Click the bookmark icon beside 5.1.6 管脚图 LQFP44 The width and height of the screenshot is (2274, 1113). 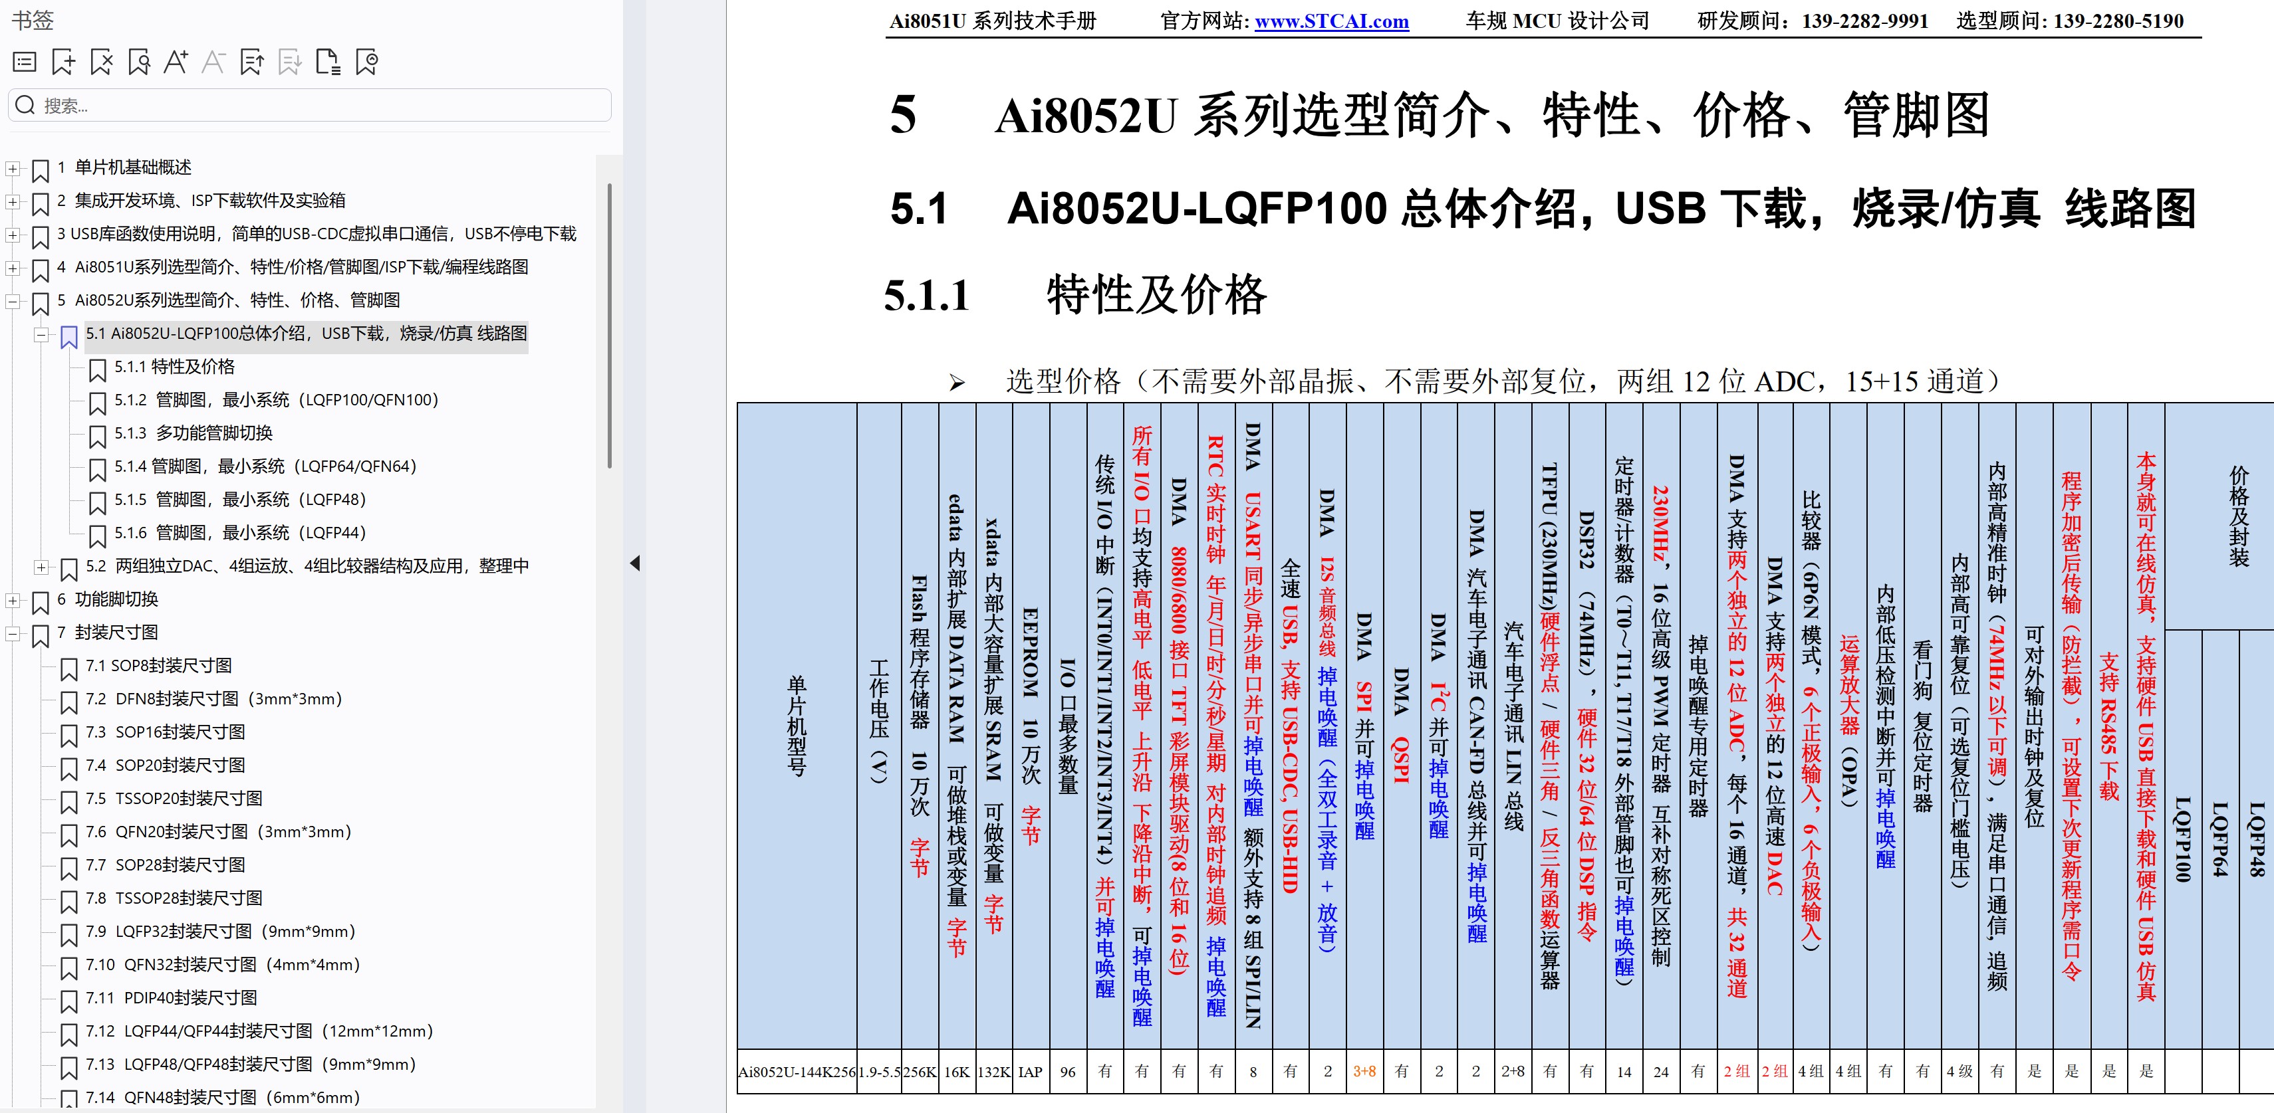[x=98, y=536]
